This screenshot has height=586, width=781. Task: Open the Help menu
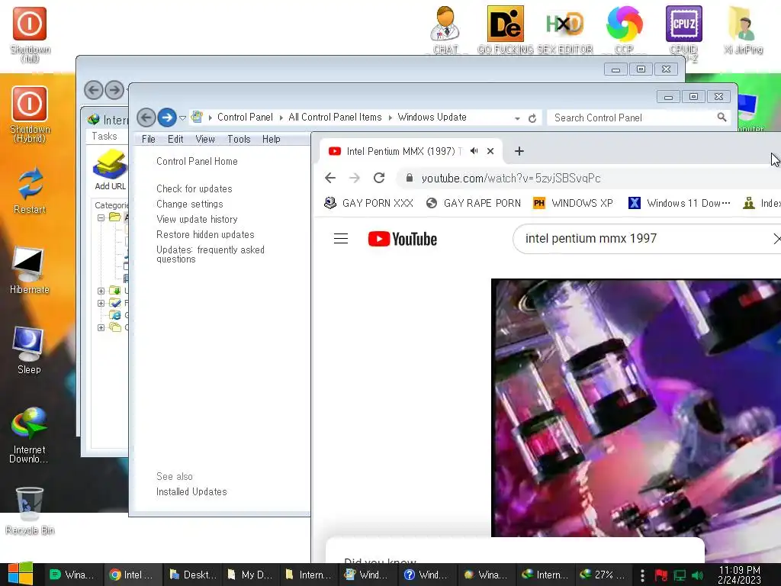coord(271,139)
